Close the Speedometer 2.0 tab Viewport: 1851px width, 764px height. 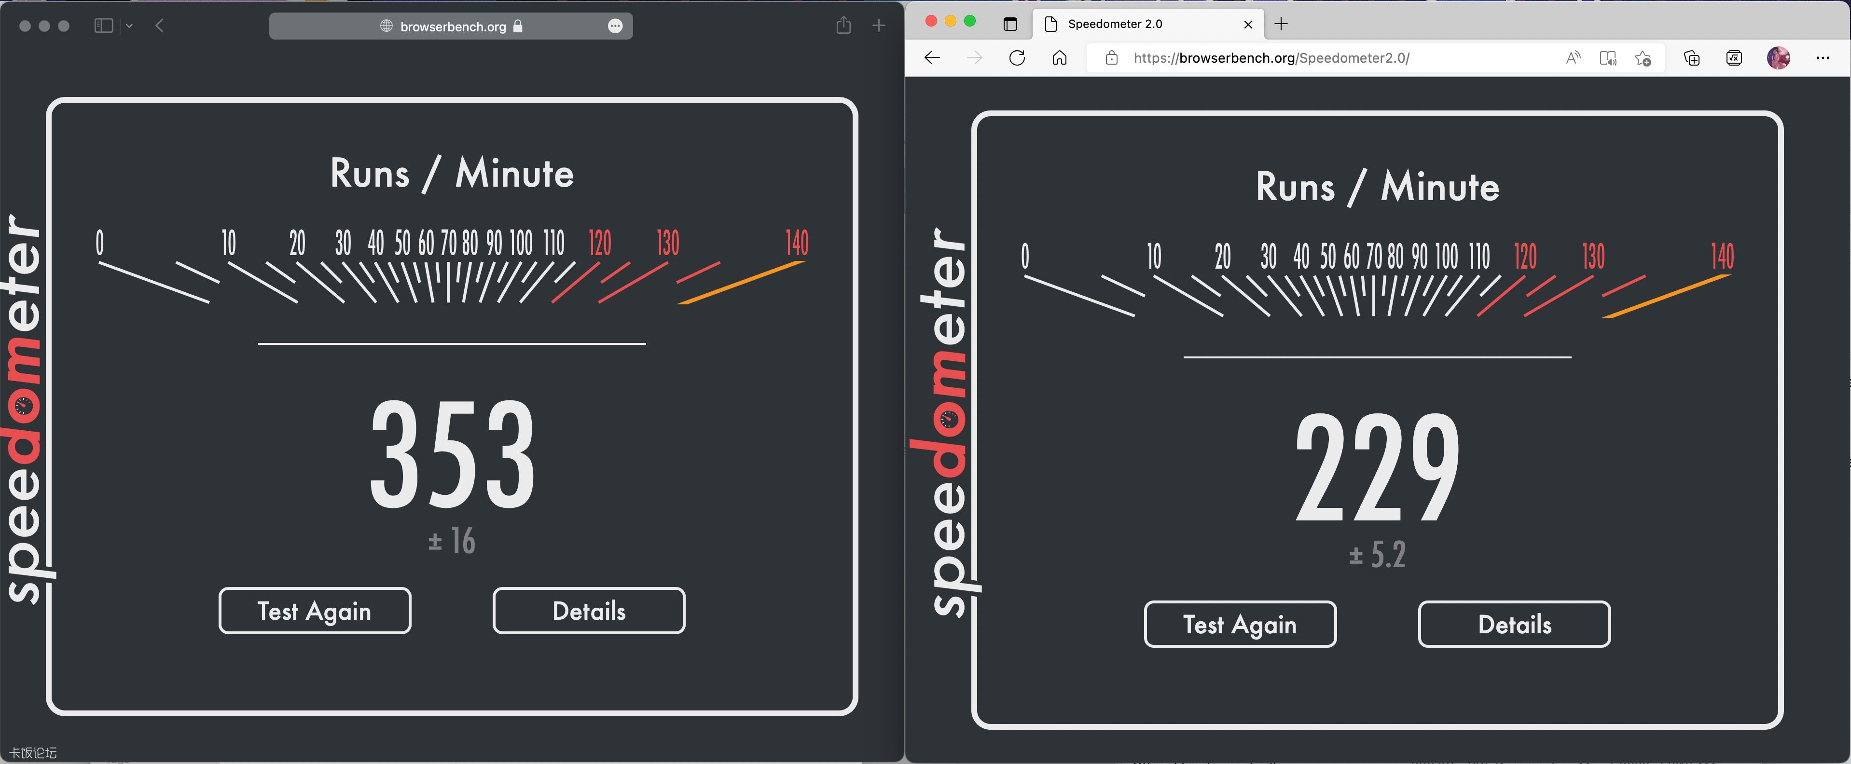pos(1248,25)
